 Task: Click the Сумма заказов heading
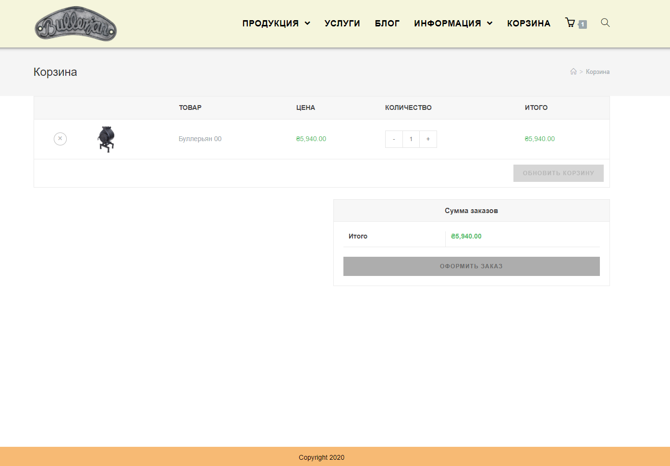tap(471, 211)
